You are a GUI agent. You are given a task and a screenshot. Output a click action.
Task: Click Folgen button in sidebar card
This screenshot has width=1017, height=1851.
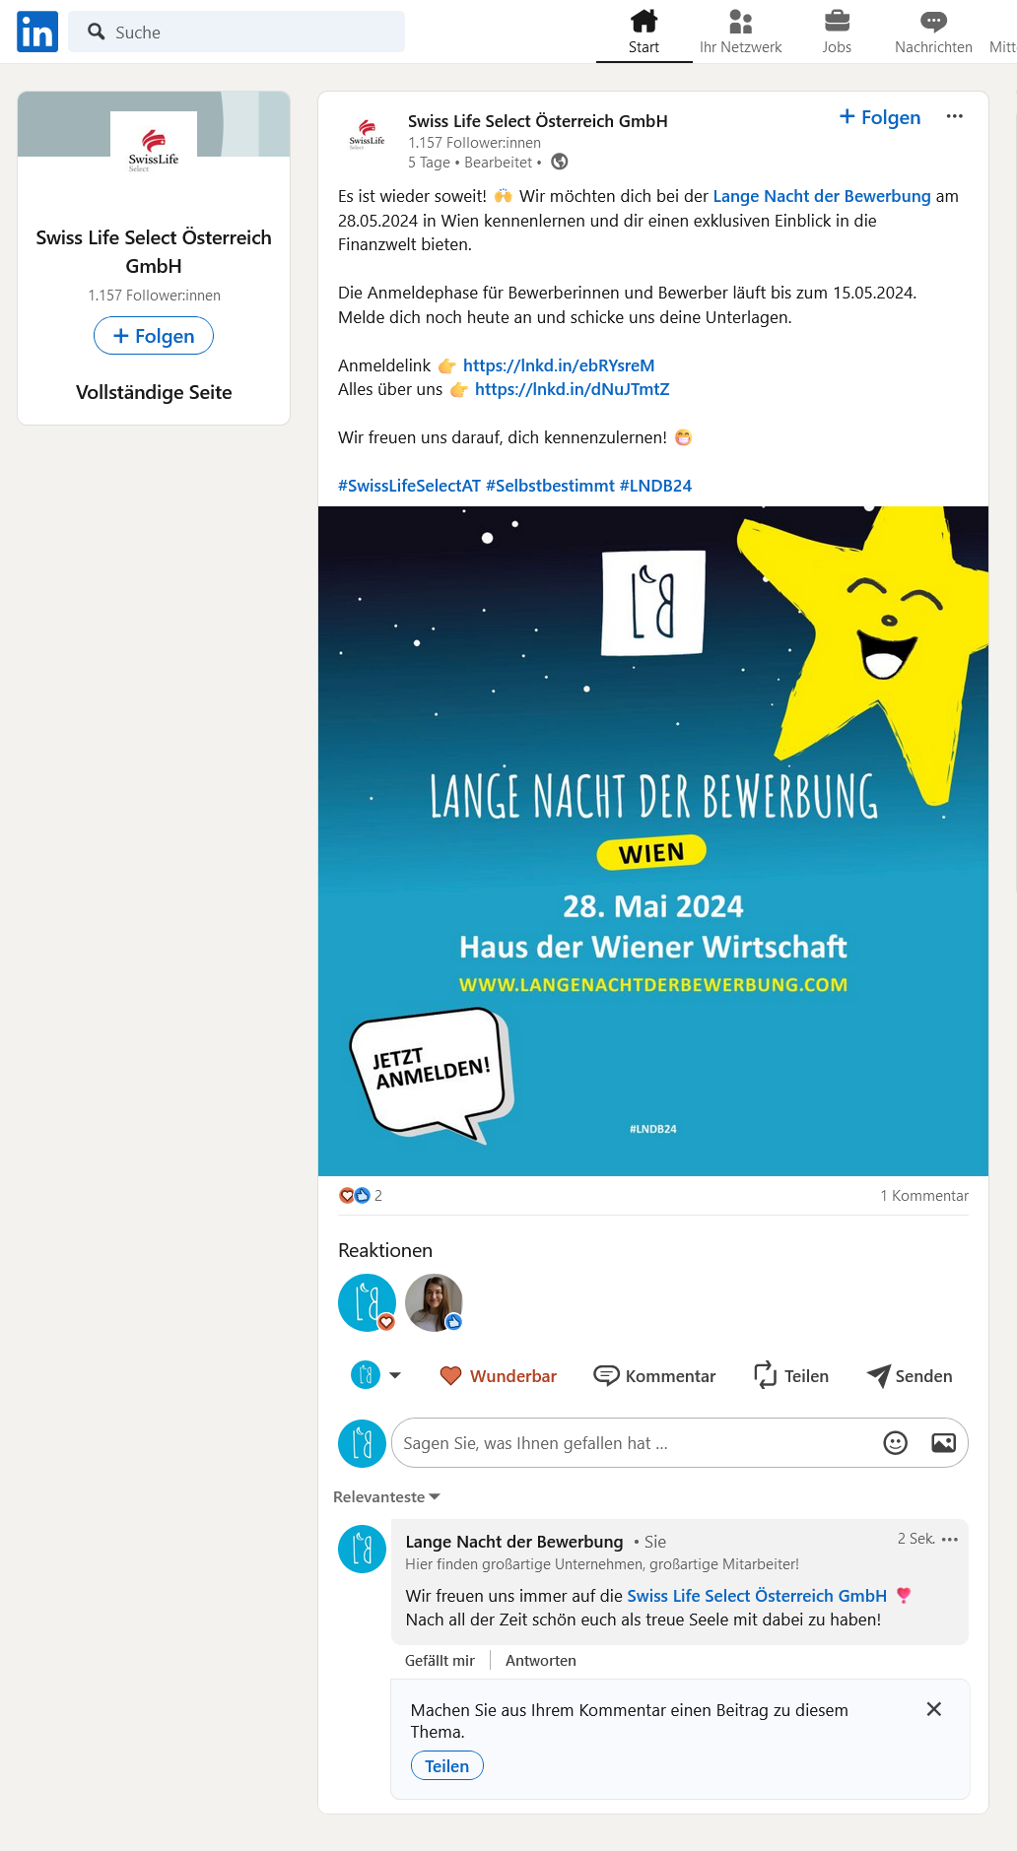tap(154, 335)
